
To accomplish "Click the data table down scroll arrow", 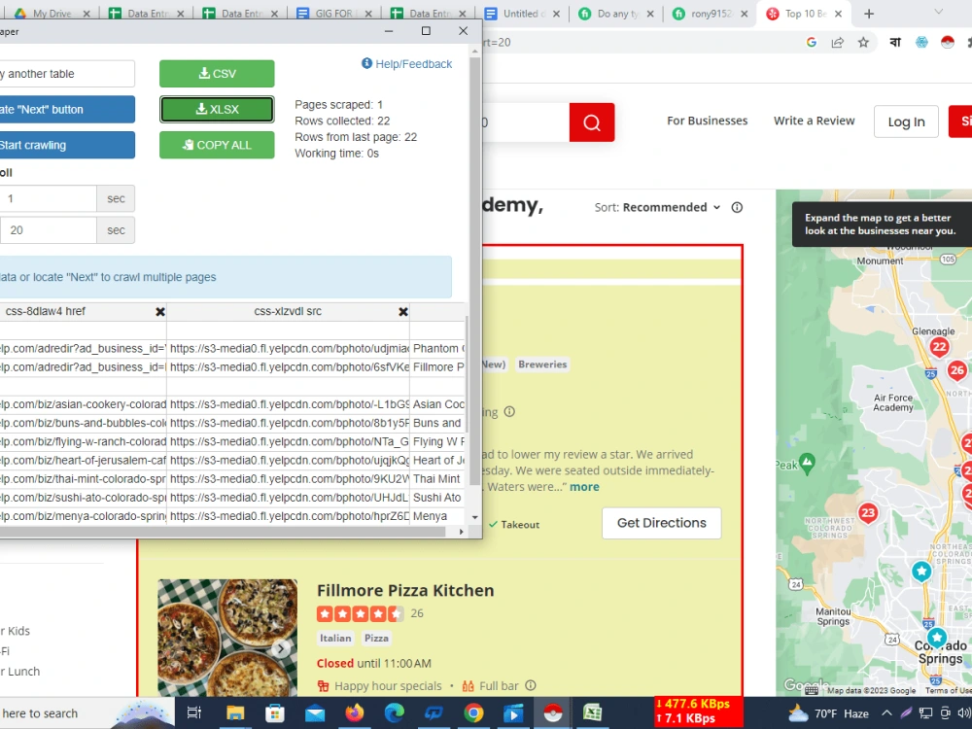I will (x=475, y=517).
